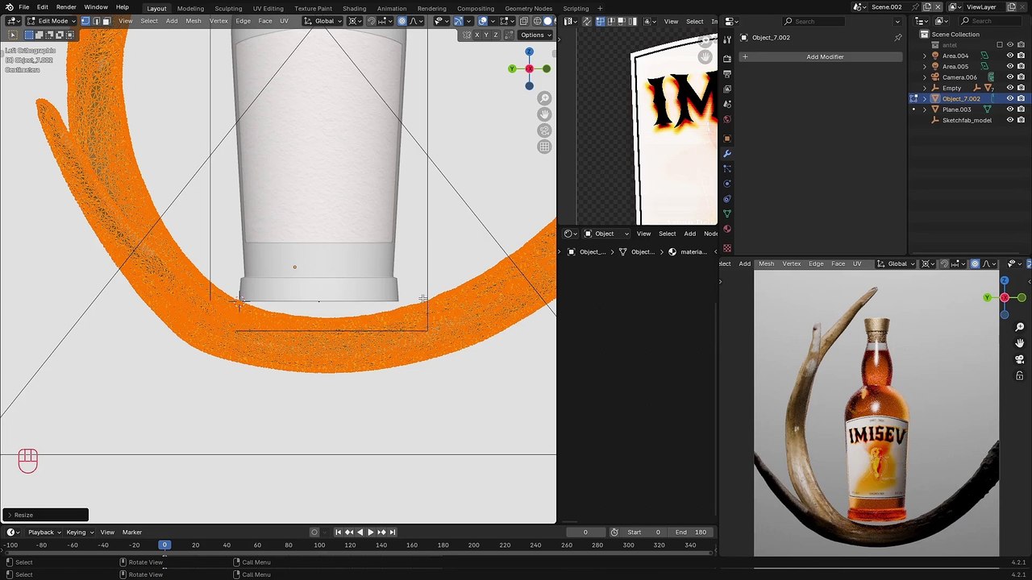Click the Add Modifier button
This screenshot has width=1032, height=580.
point(825,56)
